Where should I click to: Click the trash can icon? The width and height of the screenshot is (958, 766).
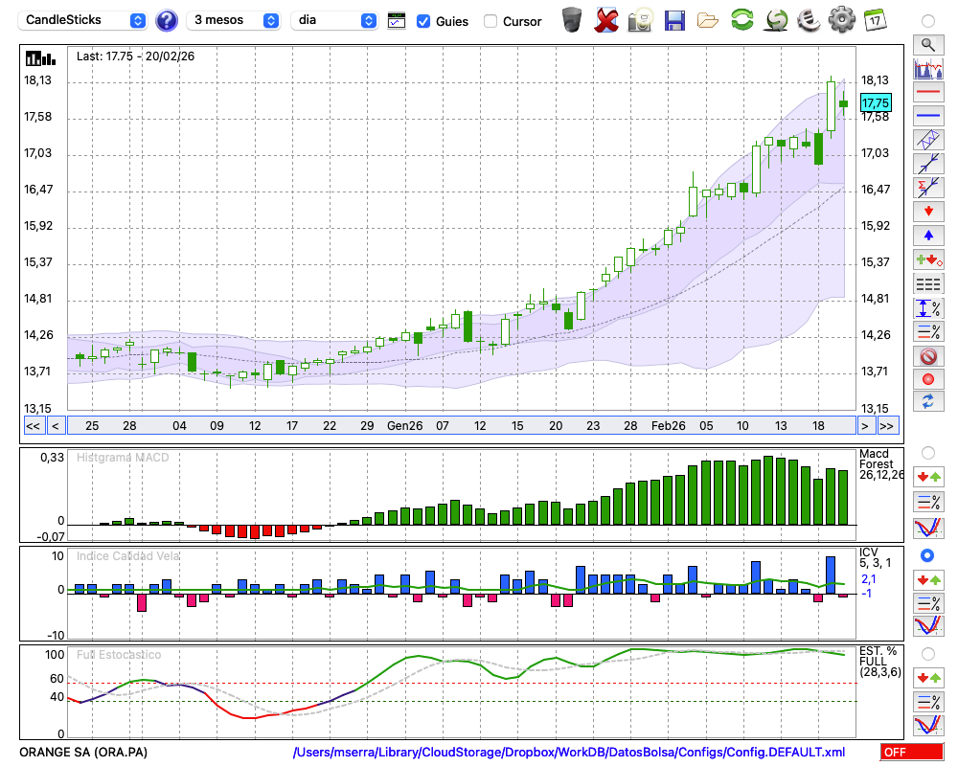click(572, 20)
